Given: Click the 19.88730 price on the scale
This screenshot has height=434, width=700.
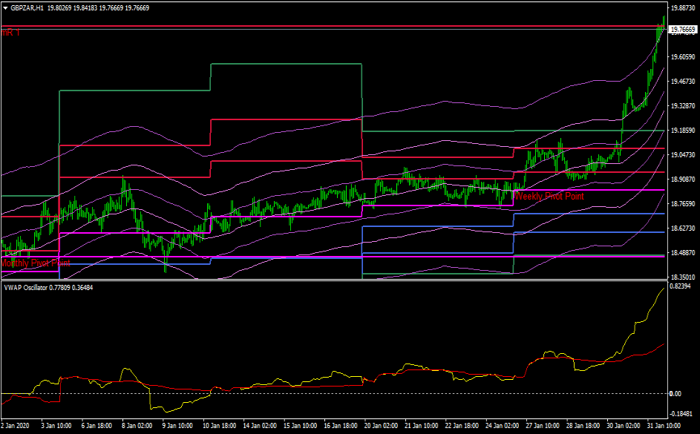Looking at the screenshot, I should point(681,8).
